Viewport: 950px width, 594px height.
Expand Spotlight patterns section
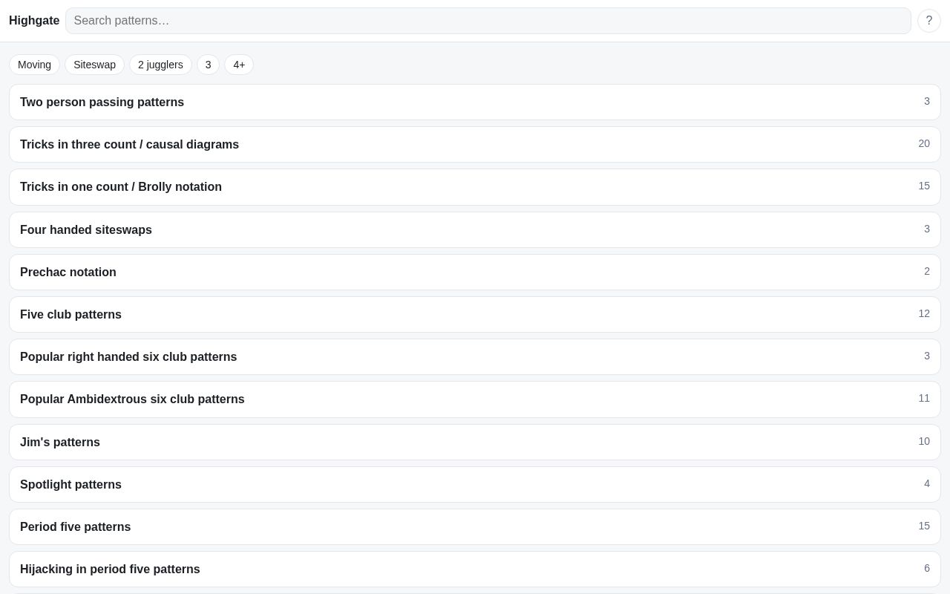pyautogui.click(x=475, y=484)
